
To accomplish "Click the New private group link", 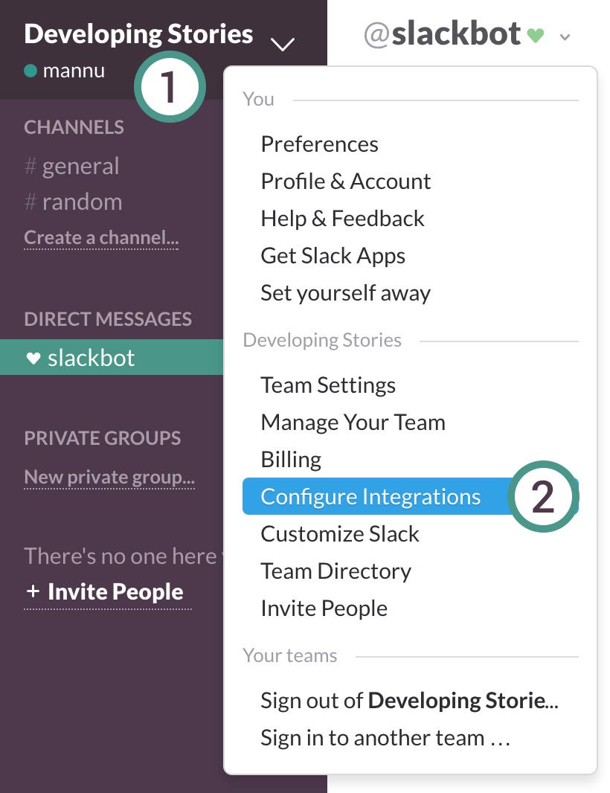I will point(109,477).
